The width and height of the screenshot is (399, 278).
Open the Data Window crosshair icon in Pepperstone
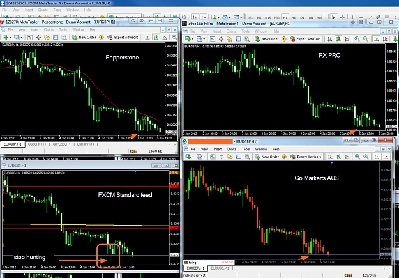tap(38, 38)
